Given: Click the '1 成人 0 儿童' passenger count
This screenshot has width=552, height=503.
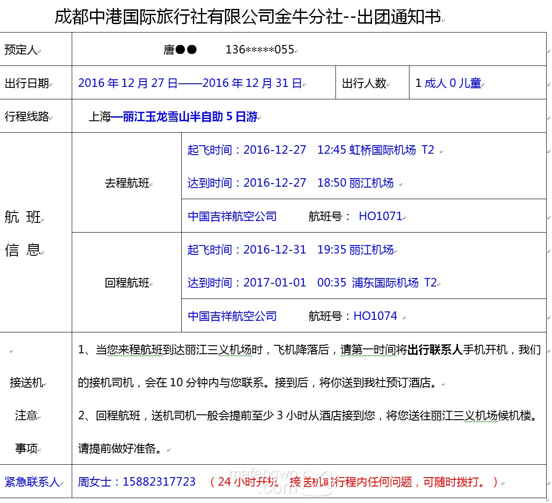Looking at the screenshot, I should 448,83.
